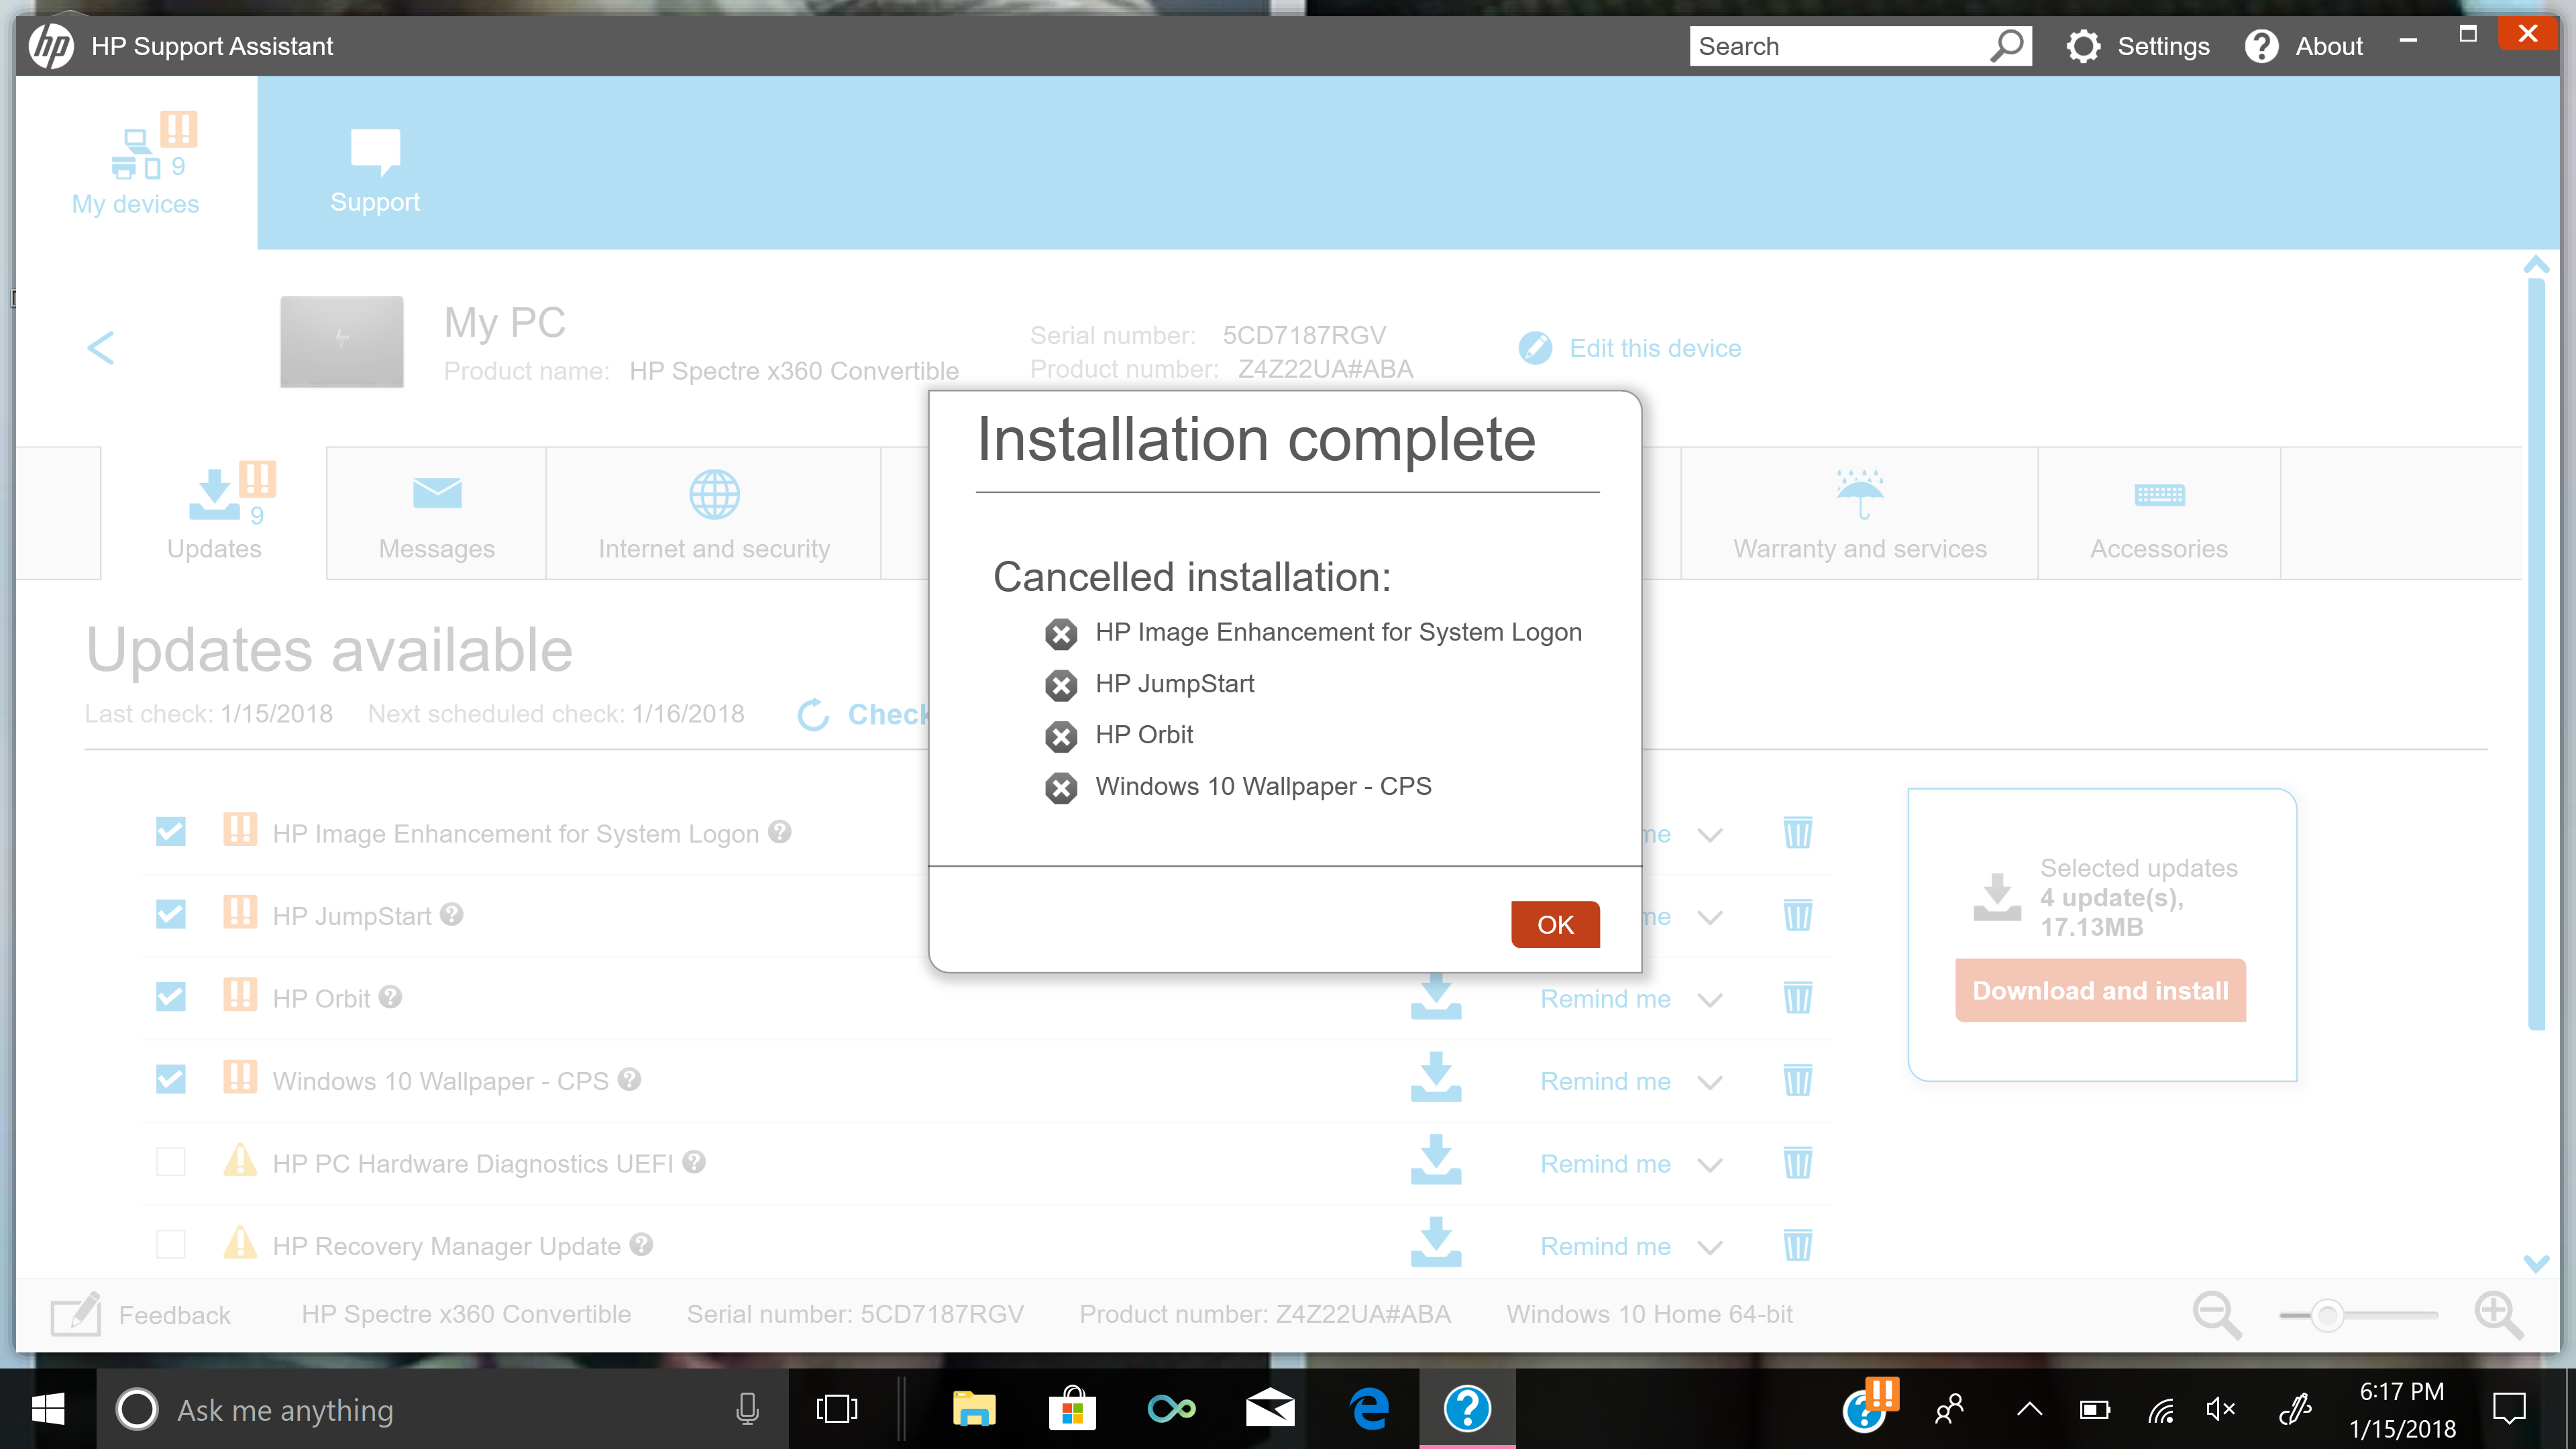Image resolution: width=2576 pixels, height=1449 pixels.
Task: Expand Remind me dropdown for Recovery Manager Update
Action: coord(1710,1248)
